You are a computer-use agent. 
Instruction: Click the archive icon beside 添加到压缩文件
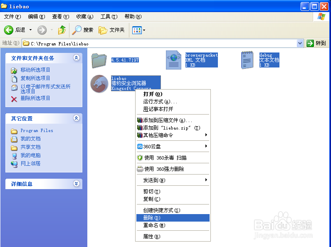140,120
